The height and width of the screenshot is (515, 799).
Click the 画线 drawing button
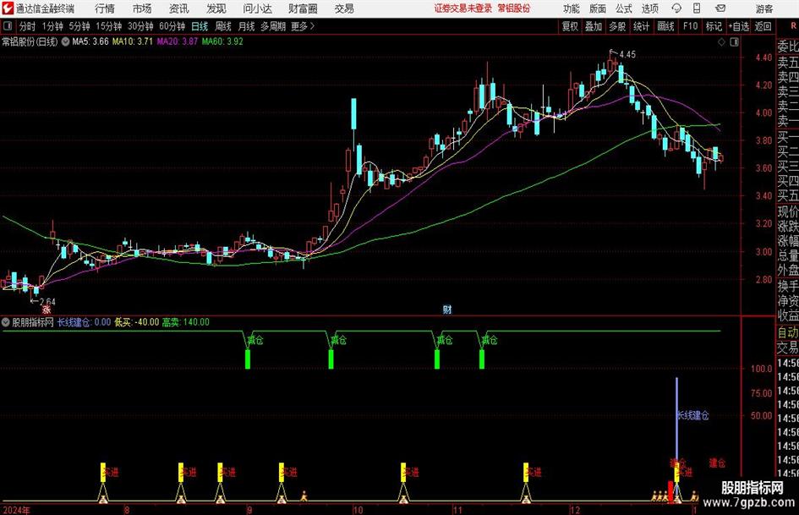665,26
